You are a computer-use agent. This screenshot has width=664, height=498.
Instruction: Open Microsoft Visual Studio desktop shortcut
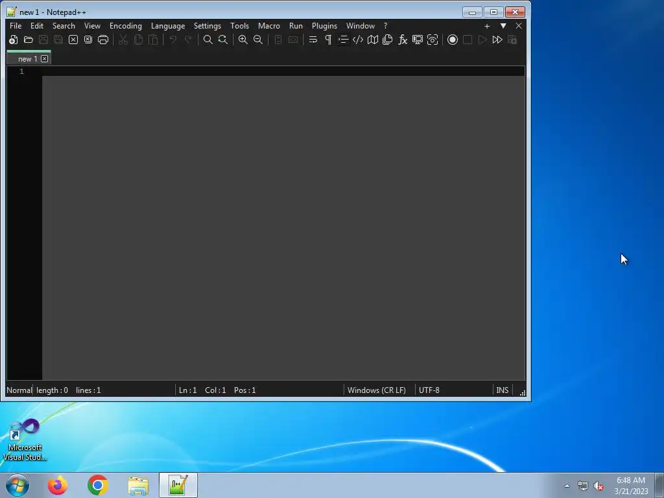click(x=25, y=440)
